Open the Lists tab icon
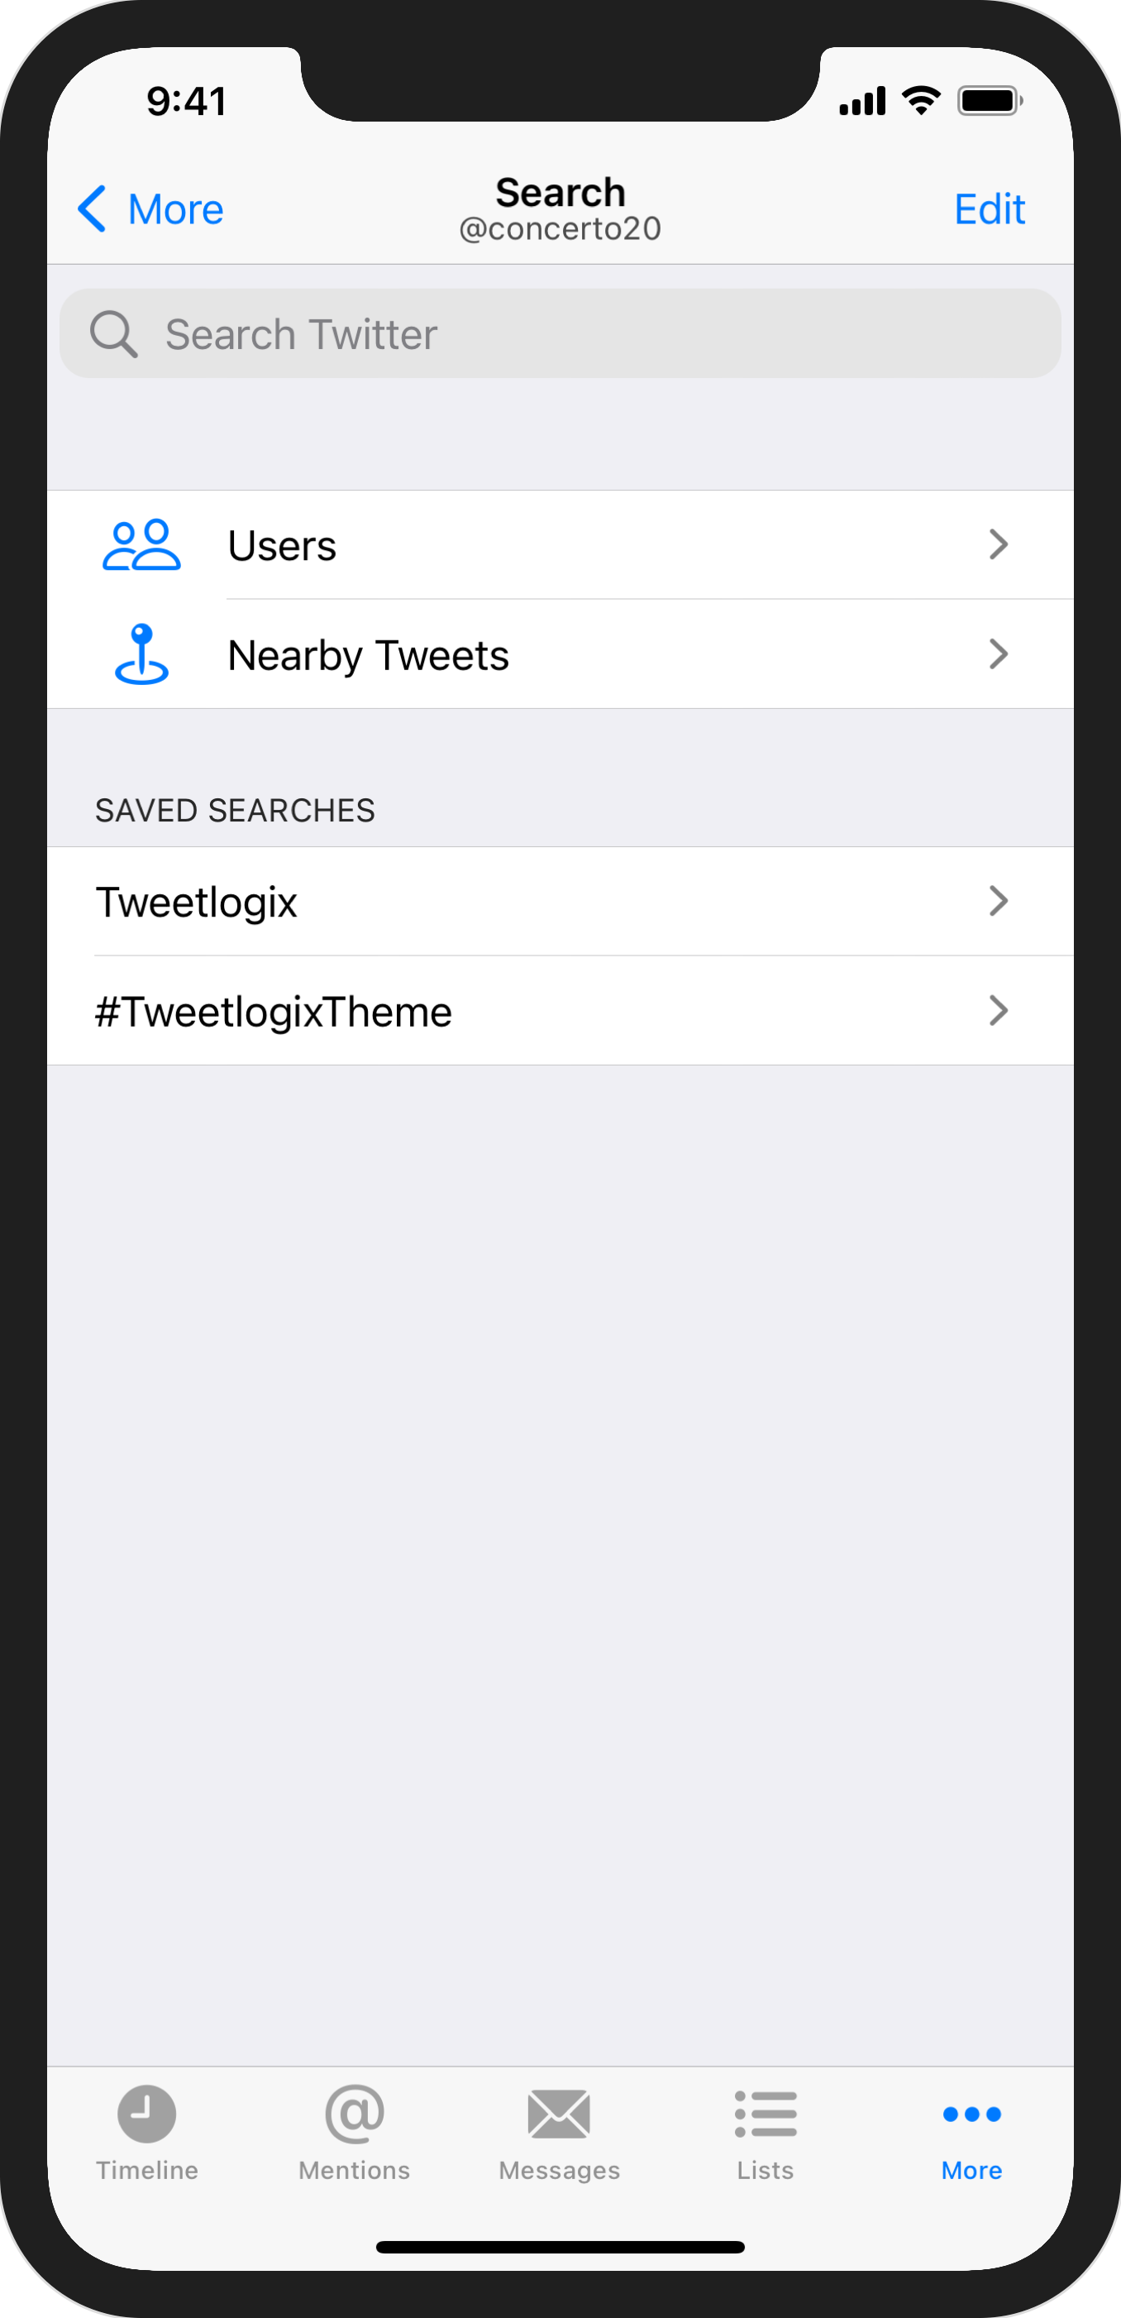This screenshot has width=1121, height=2318. tap(765, 2113)
